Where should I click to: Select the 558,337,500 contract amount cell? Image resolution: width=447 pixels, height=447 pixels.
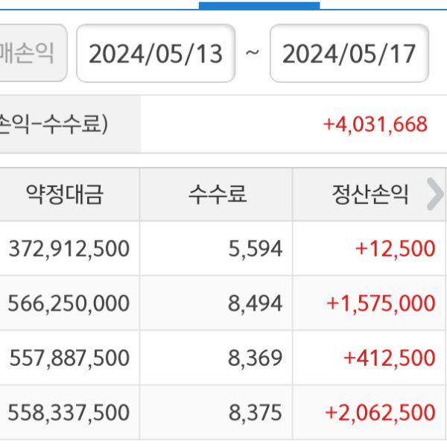[x=69, y=413]
